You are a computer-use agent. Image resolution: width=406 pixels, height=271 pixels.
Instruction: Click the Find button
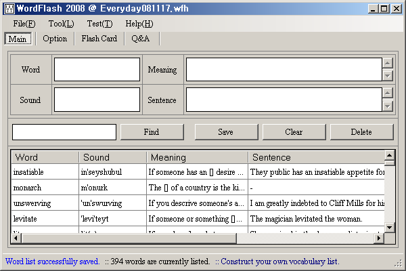[152, 132]
